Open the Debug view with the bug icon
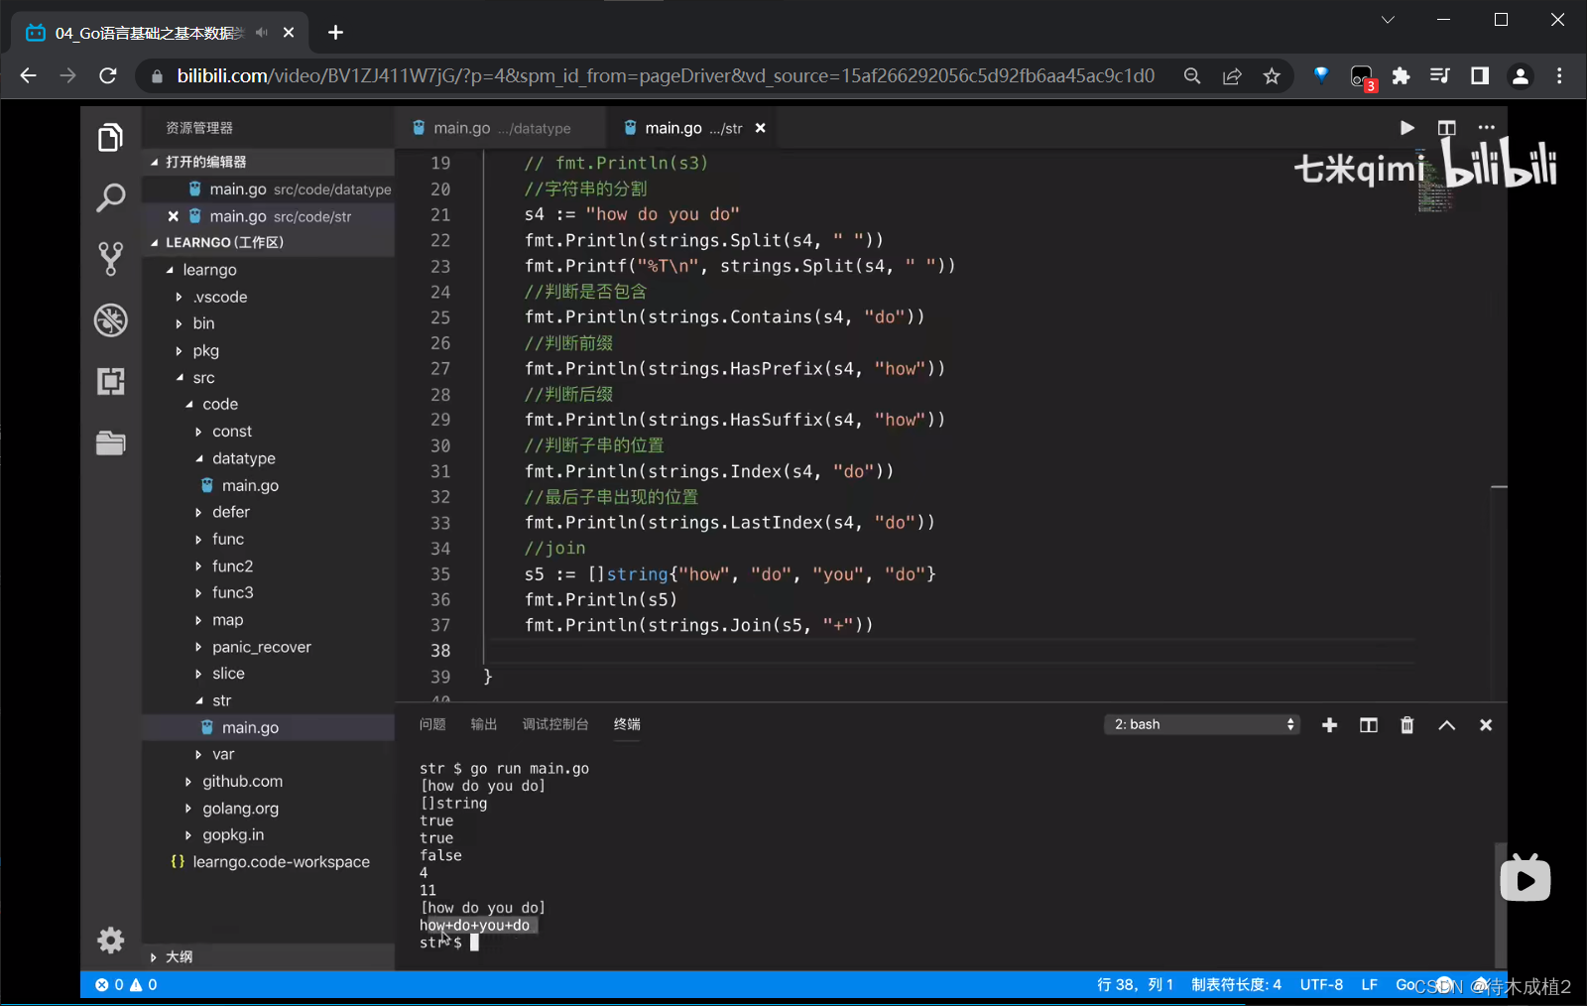Viewport: 1587px width, 1006px height. click(110, 320)
